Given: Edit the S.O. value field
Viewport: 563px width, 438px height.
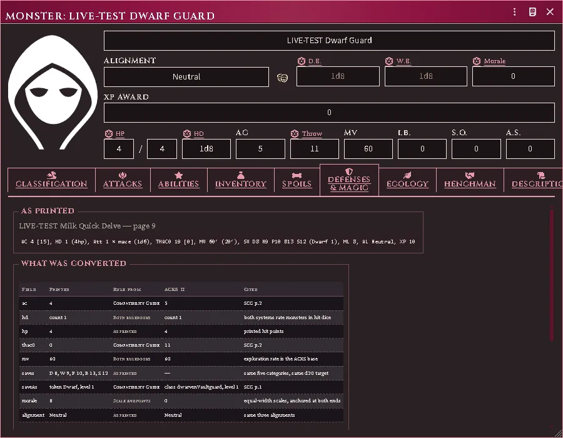Looking at the screenshot, I should [476, 149].
